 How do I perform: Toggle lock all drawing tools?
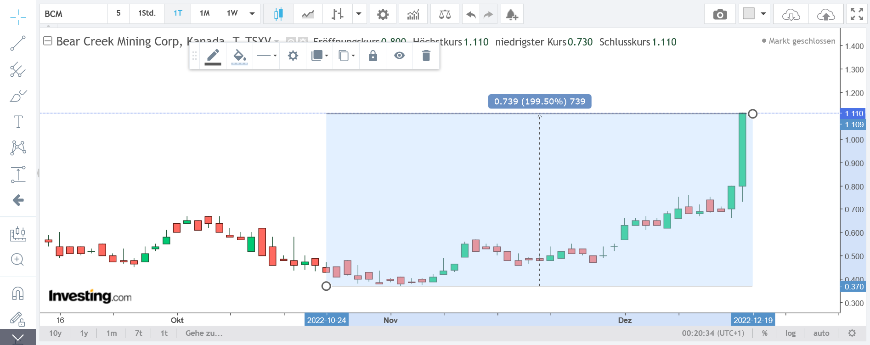click(18, 319)
